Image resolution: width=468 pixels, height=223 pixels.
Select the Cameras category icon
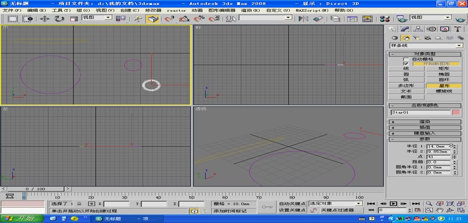(x=427, y=38)
